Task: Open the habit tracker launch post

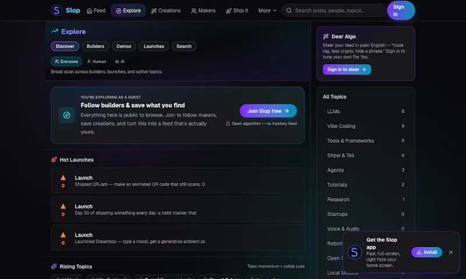Action: pyautogui.click(x=178, y=209)
